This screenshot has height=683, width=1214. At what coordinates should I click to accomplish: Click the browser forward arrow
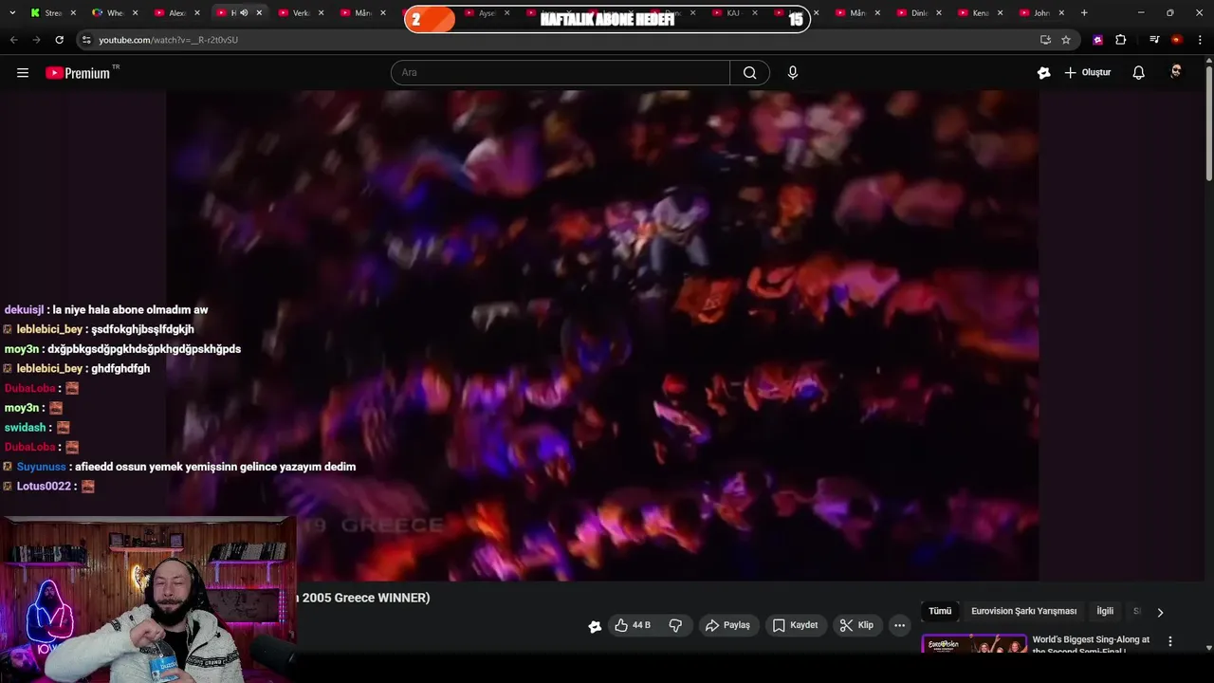(x=36, y=40)
